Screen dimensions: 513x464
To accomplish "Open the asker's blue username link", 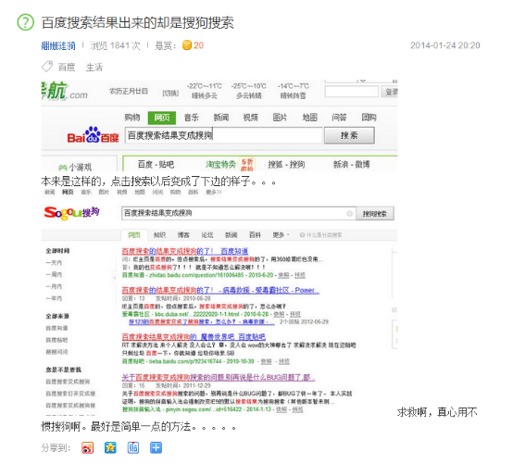I will click(x=58, y=45).
